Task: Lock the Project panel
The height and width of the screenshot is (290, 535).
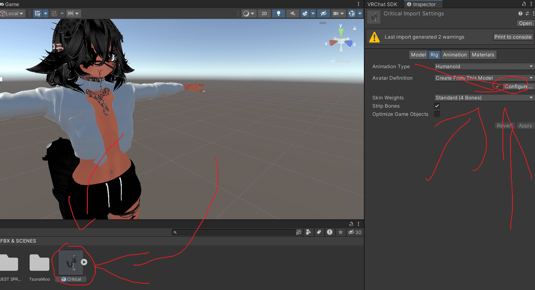Action: (352, 224)
